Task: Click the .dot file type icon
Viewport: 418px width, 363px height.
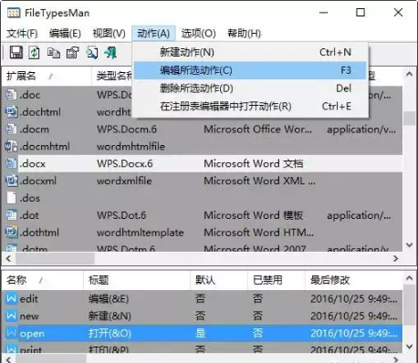Action: click(x=12, y=215)
